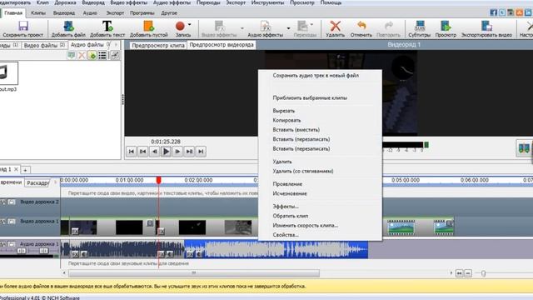
Task: Click the Экспортировать видео icon
Action: click(x=486, y=26)
